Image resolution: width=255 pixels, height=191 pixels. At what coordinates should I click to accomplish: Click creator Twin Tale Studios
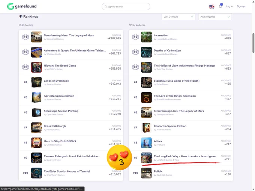tap(164, 69)
